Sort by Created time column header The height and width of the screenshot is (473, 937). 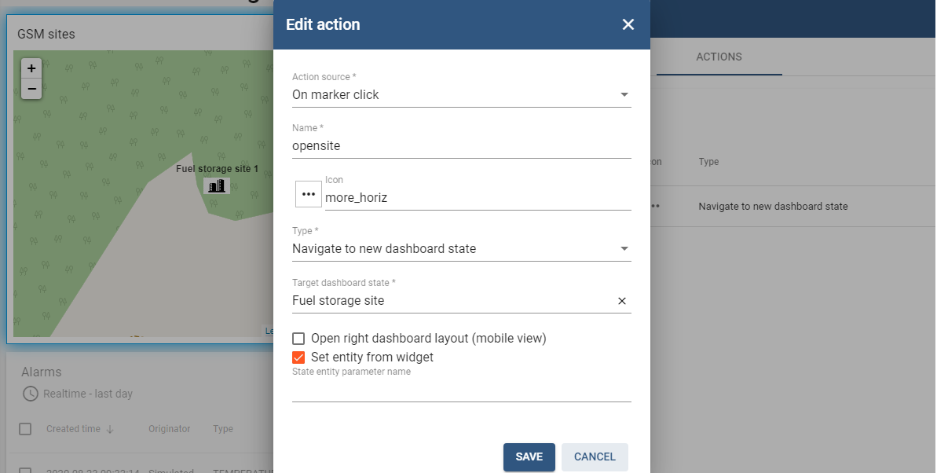click(73, 429)
